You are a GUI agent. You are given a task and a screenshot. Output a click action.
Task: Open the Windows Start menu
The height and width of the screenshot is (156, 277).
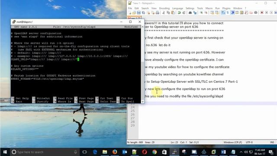coord(5,152)
